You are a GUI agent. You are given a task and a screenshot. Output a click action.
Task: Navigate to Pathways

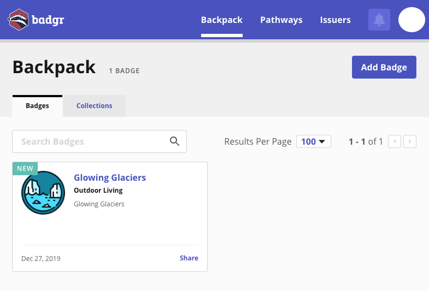[x=281, y=20]
